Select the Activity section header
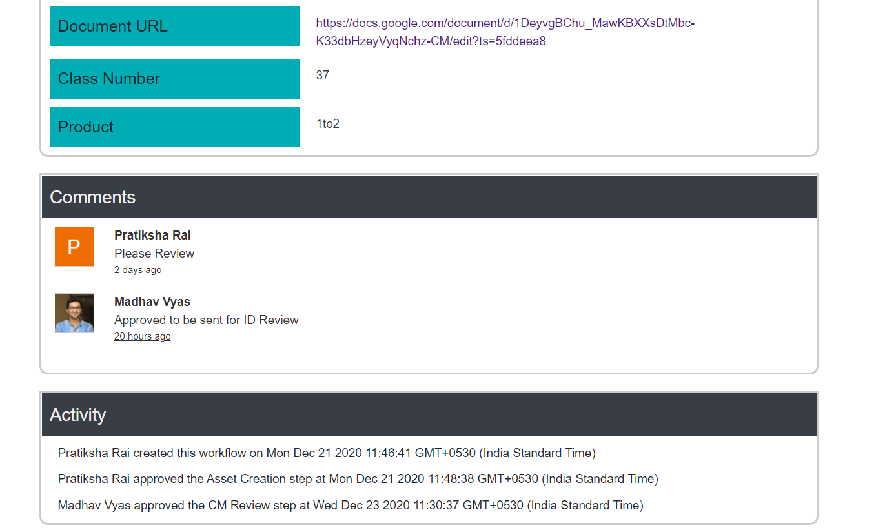This screenshot has height=532, width=896. tap(77, 415)
